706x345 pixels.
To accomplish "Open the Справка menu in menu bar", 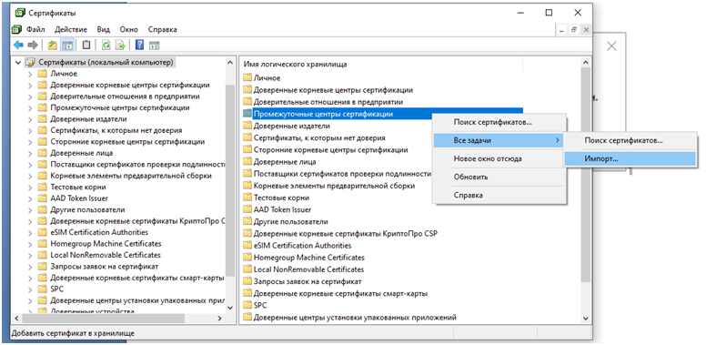I will [162, 30].
